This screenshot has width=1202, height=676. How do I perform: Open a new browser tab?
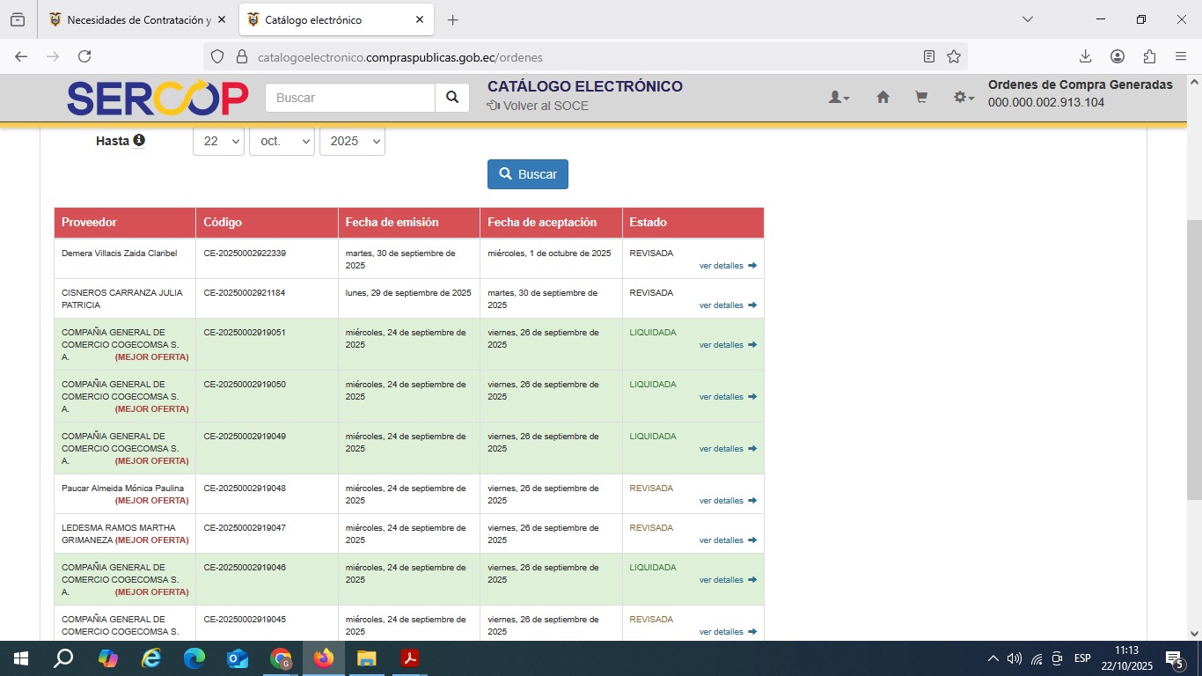(x=452, y=19)
